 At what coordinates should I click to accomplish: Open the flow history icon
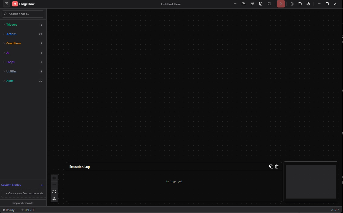[300, 4]
